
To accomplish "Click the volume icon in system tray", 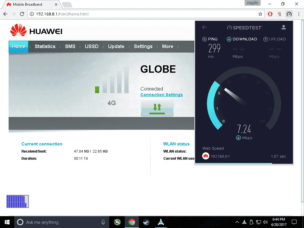I will click(266, 222).
